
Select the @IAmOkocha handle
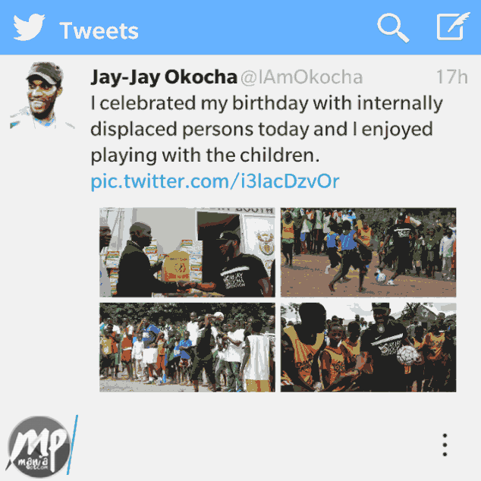301,77
